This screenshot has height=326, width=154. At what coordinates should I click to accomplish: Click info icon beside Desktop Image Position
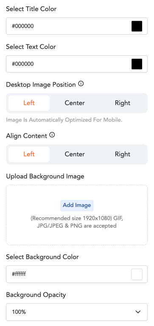coord(81,84)
